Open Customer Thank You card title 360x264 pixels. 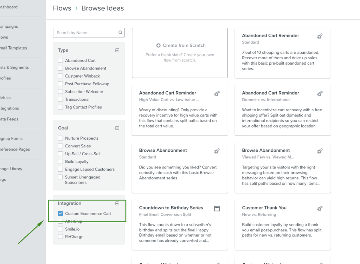[x=264, y=207]
